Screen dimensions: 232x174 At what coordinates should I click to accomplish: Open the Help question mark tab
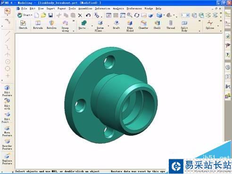(x=228, y=55)
